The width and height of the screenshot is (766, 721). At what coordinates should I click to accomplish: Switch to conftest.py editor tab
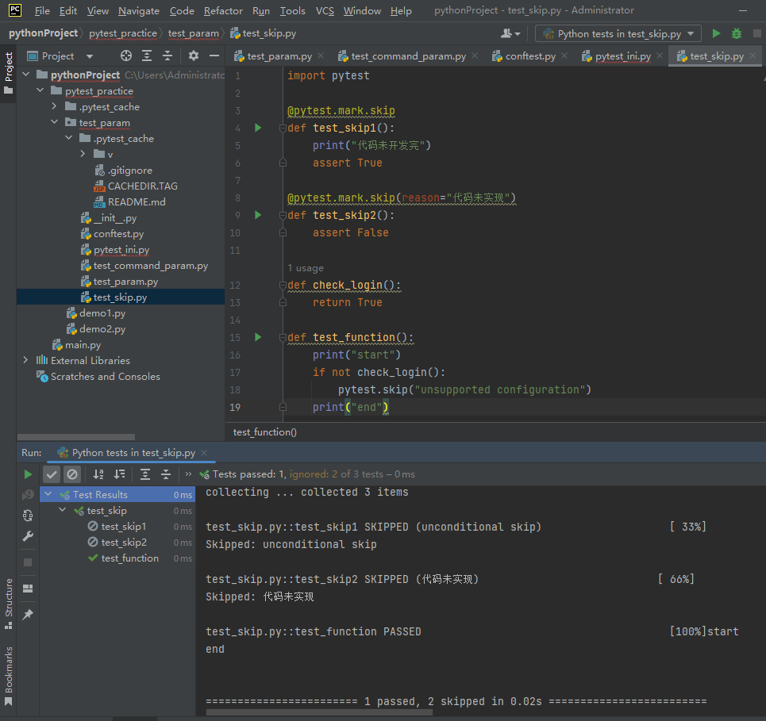click(x=530, y=56)
